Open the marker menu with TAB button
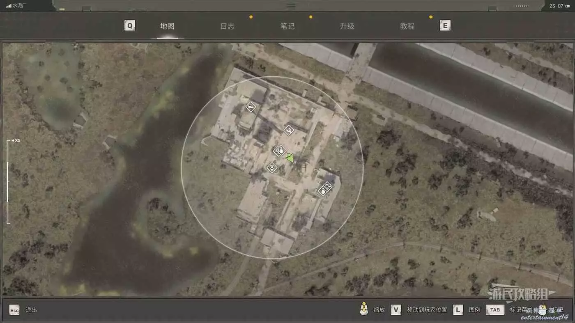575x323 pixels. [495, 310]
